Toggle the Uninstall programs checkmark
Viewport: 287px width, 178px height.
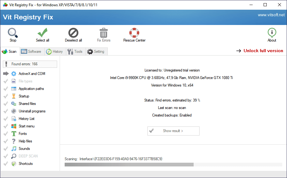tap(6, 111)
